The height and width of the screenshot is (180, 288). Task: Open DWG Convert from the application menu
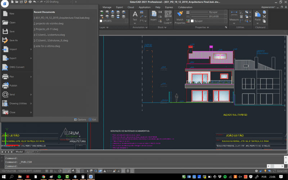[17, 67]
